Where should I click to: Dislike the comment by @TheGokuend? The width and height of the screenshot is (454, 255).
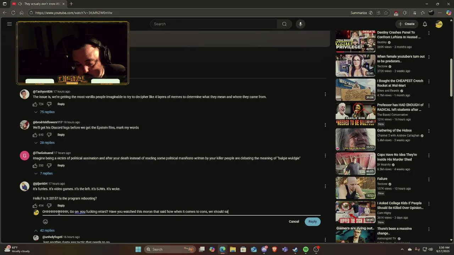[49, 165]
